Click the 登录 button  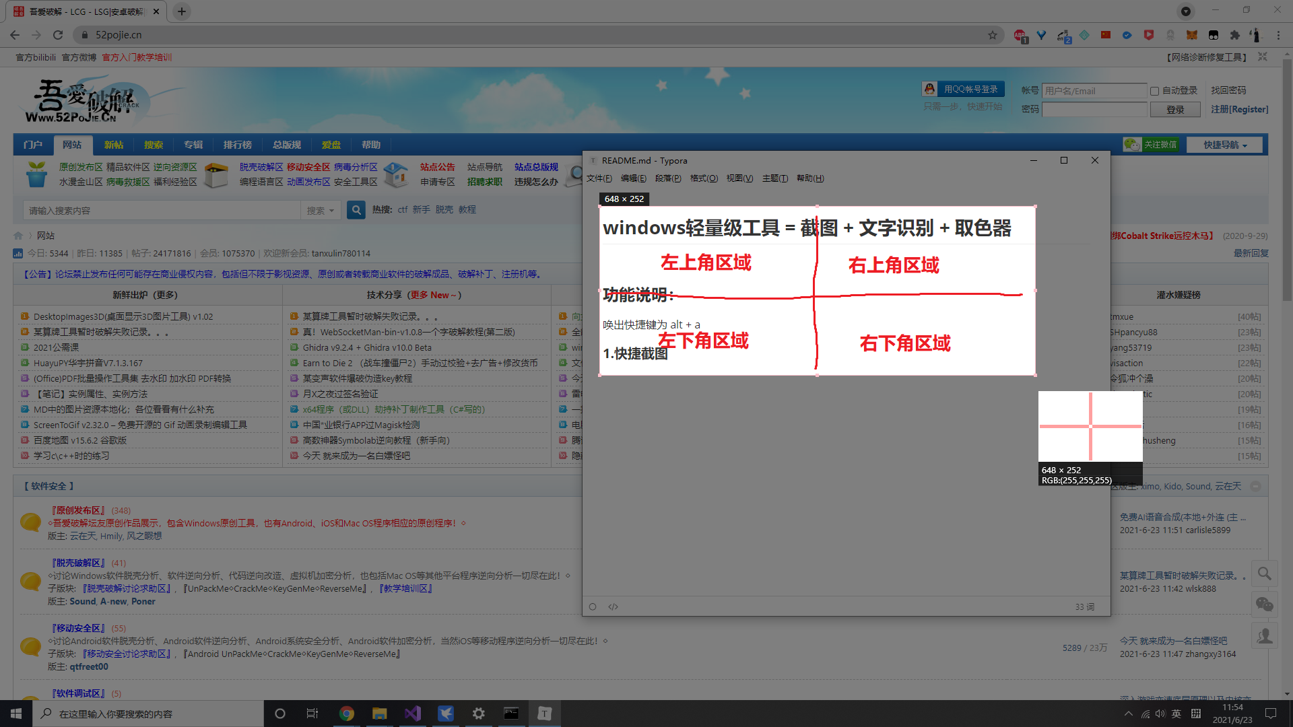point(1175,110)
